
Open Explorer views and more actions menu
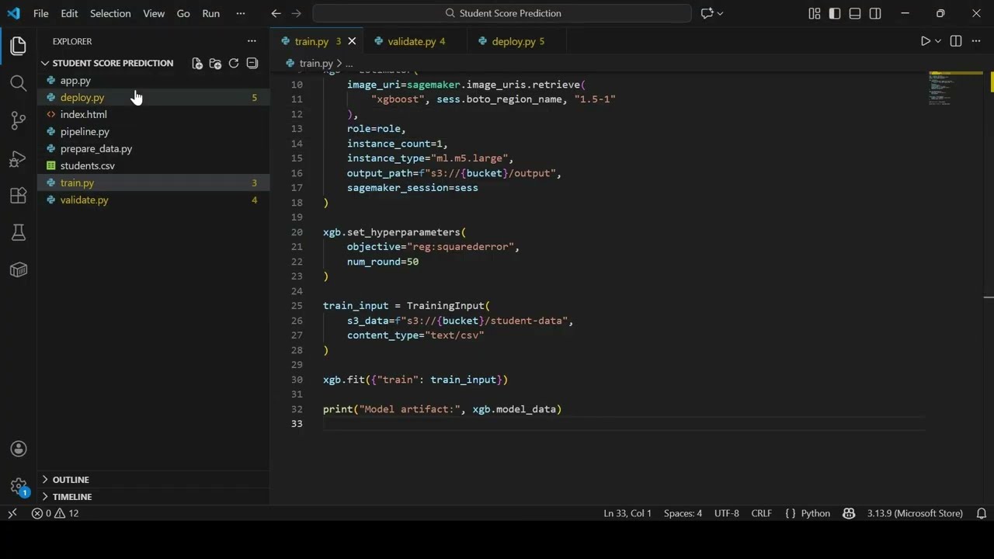[x=252, y=41]
